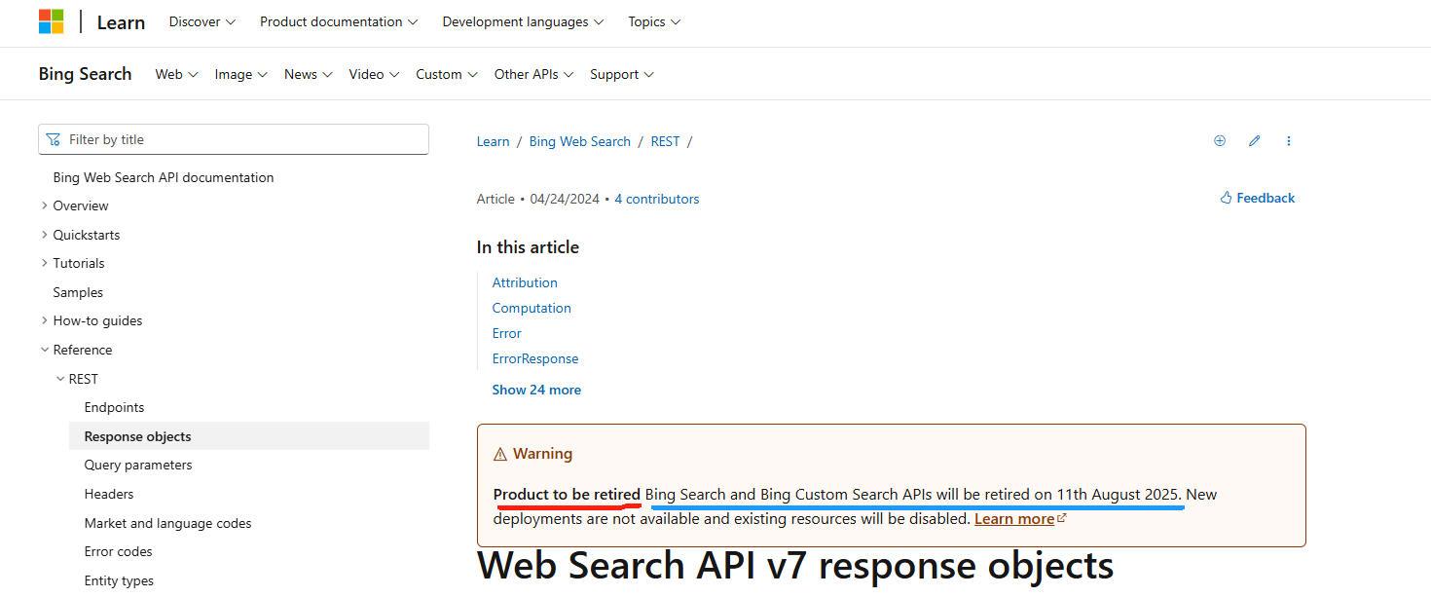Open Headers in the sidebar

point(109,494)
